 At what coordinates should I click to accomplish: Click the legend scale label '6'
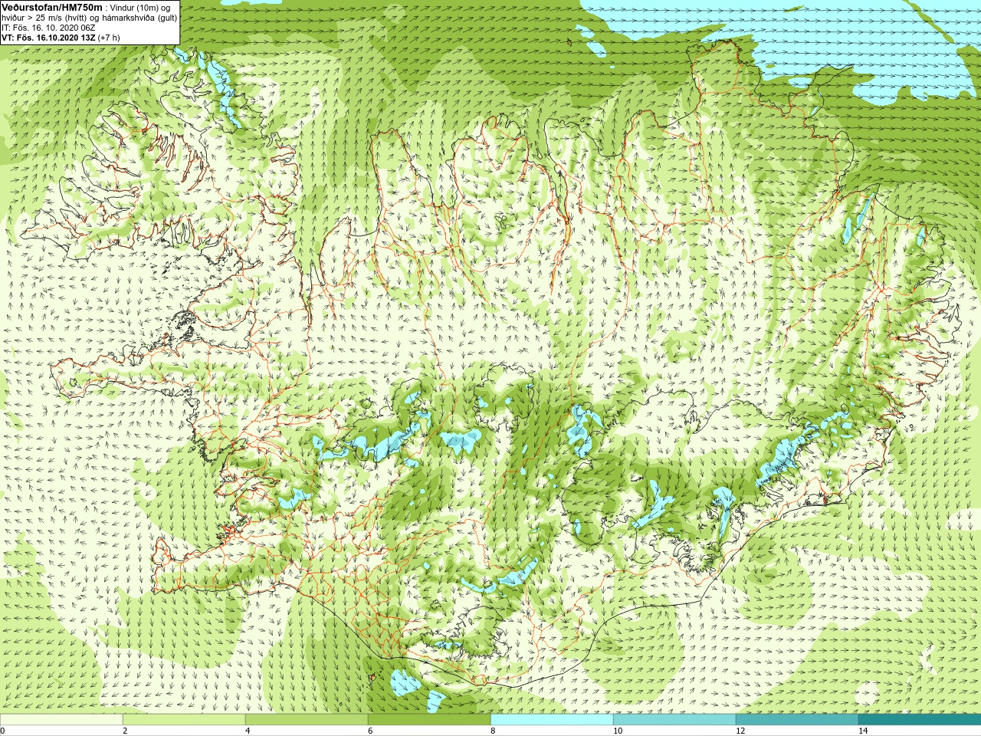pos(370,731)
